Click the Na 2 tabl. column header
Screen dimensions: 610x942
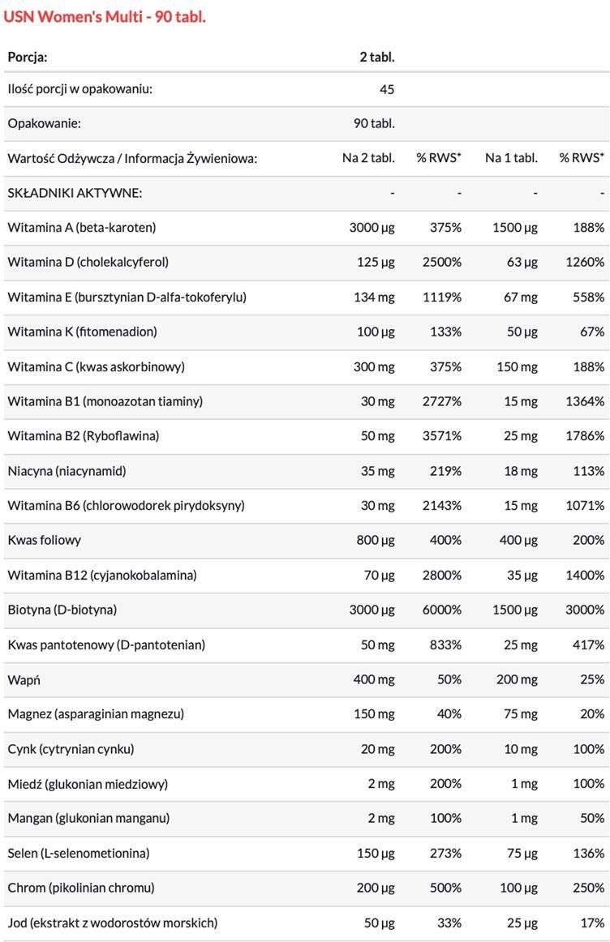coord(368,157)
